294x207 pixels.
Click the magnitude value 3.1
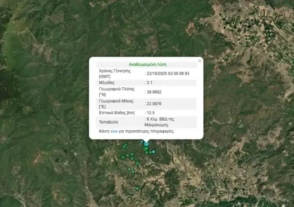150,83
